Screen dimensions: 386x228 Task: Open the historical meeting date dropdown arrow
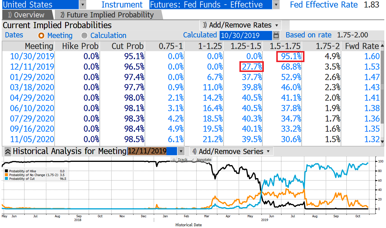point(181,151)
